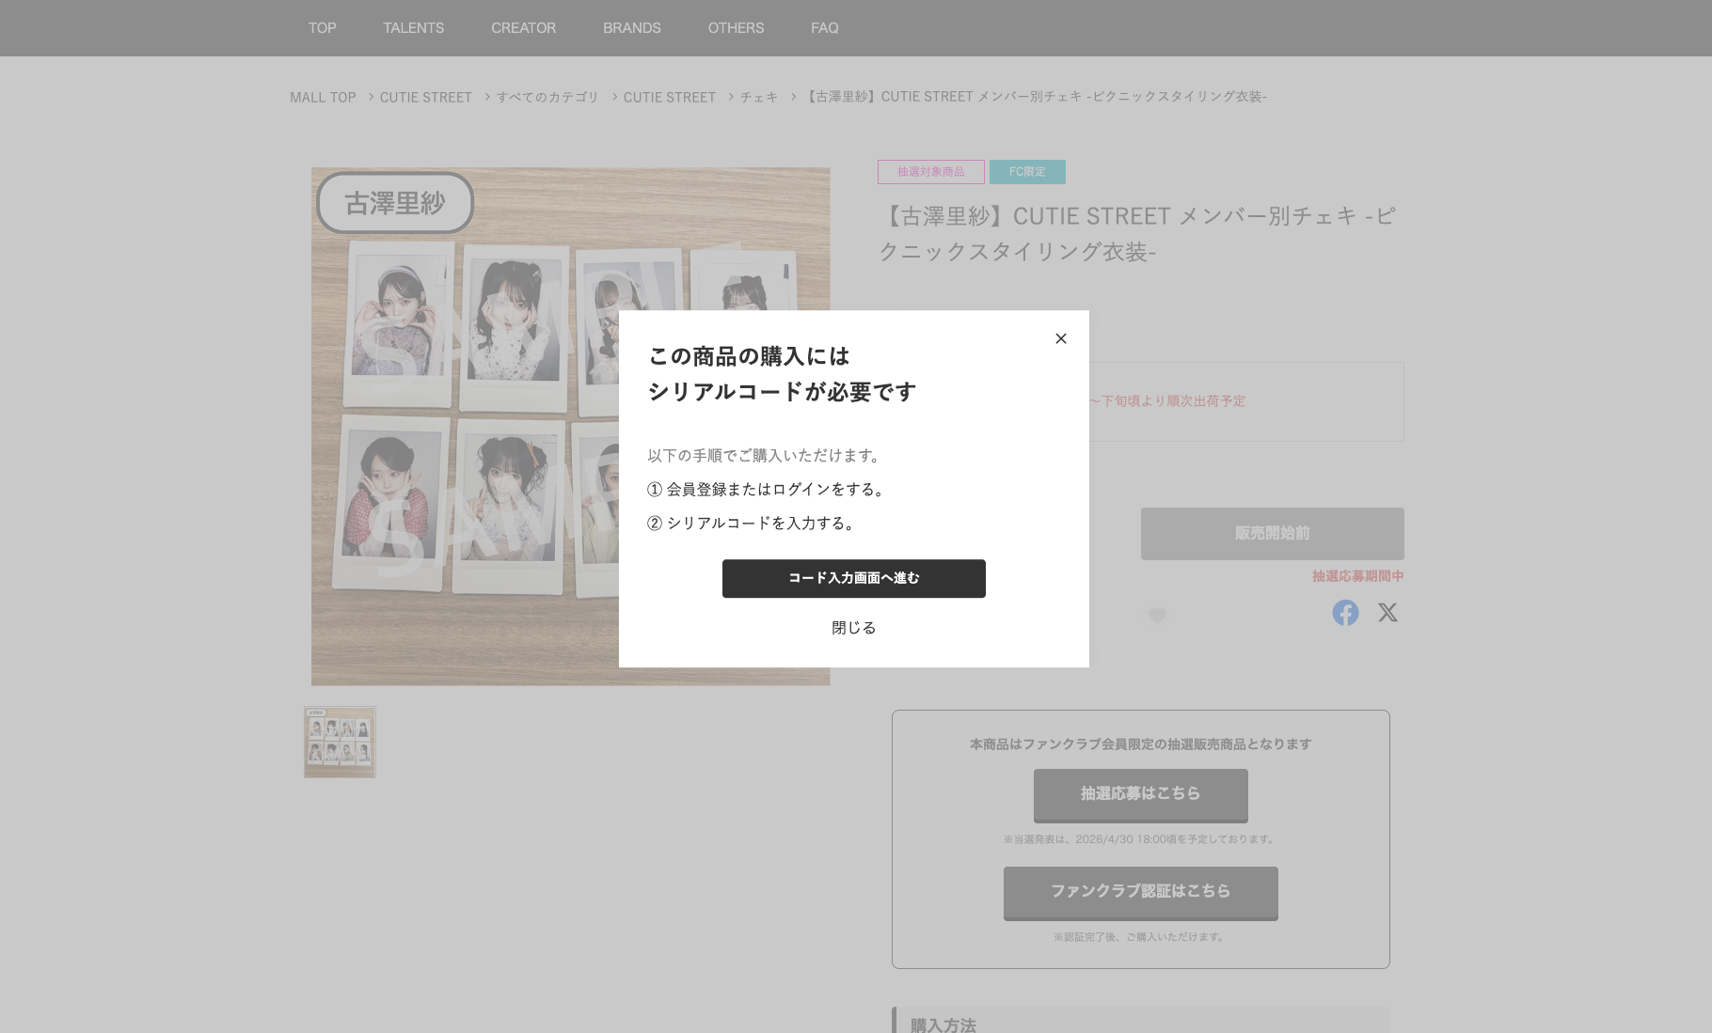1712x1033 pixels.
Task: Click the 閉じる link in the dialog
Action: coord(853,628)
